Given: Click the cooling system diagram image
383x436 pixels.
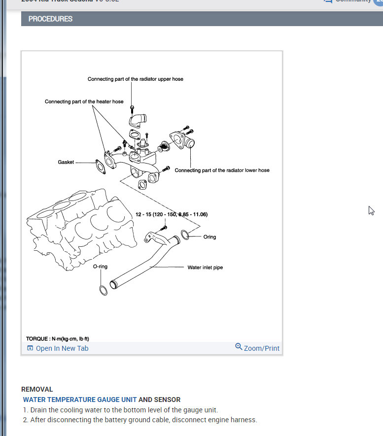Looking at the screenshot, I should tap(152, 196).
